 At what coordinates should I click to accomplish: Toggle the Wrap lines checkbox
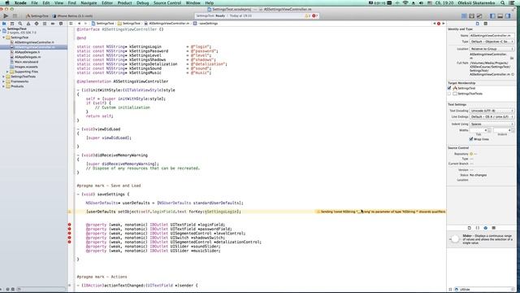pos(471,139)
